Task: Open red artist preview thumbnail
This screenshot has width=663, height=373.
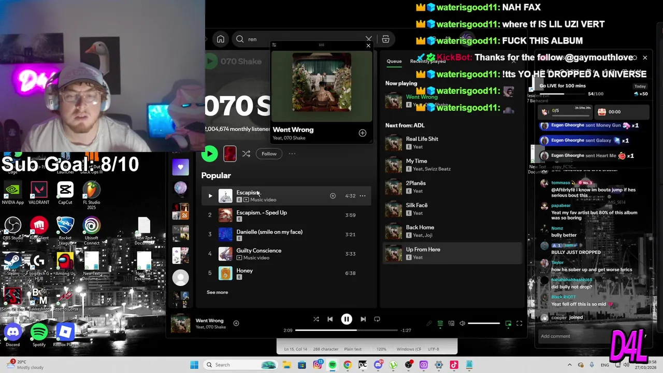Action: pos(230,153)
